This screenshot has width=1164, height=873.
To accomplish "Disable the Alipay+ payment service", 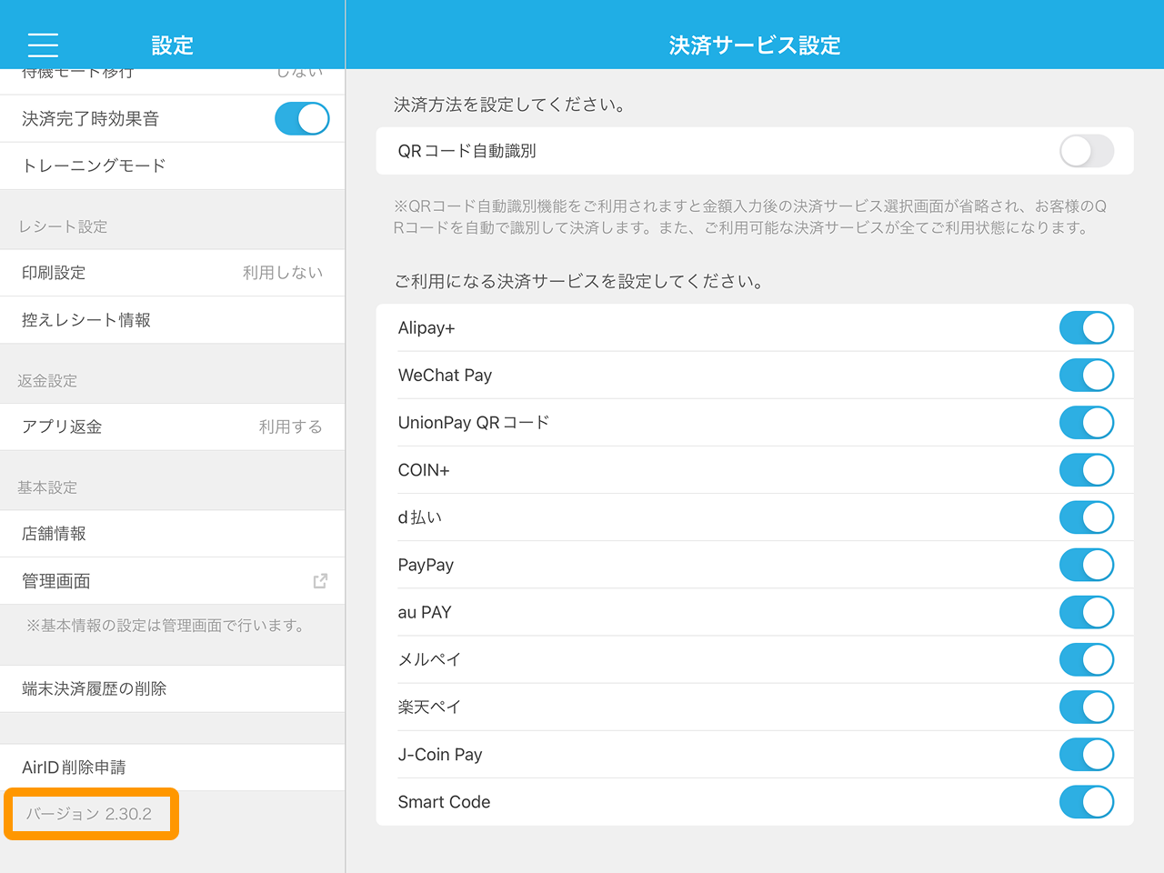I will click(1086, 328).
